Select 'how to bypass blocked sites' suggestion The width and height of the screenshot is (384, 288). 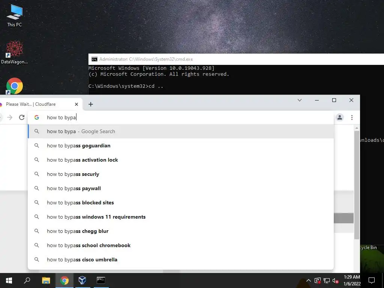coord(181,202)
